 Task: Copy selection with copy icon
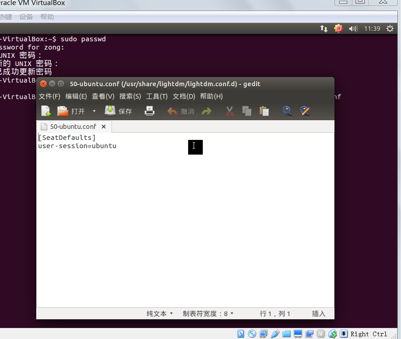coord(246,111)
